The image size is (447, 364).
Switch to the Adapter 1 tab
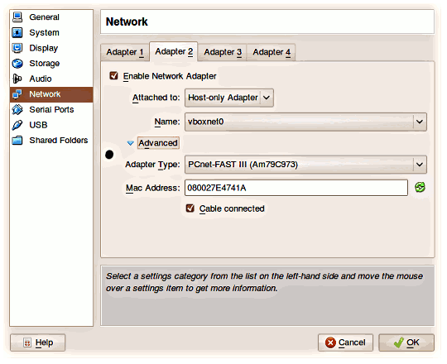125,52
